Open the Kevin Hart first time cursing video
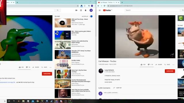The width and height of the screenshot is (184, 103). coord(63,74)
